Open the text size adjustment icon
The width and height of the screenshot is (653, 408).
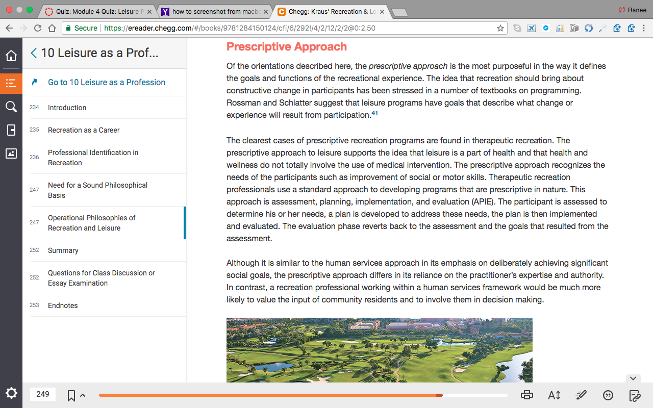[554, 395]
